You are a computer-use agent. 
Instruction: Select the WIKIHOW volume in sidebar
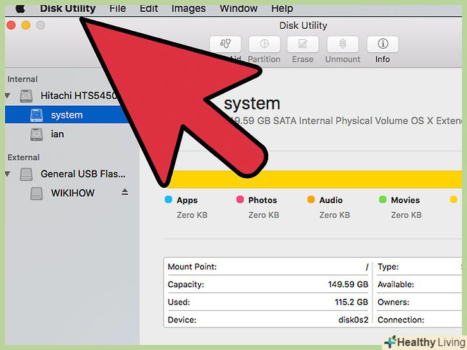click(x=72, y=193)
